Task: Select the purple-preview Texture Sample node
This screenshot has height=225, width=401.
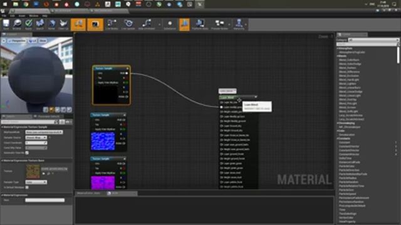Action: tap(108, 174)
